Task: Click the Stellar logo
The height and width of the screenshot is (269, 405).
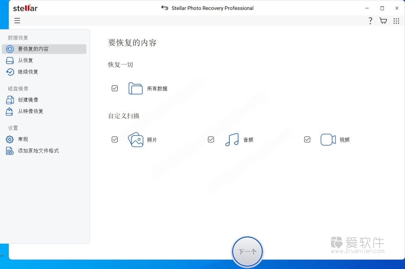Action: pos(25,8)
